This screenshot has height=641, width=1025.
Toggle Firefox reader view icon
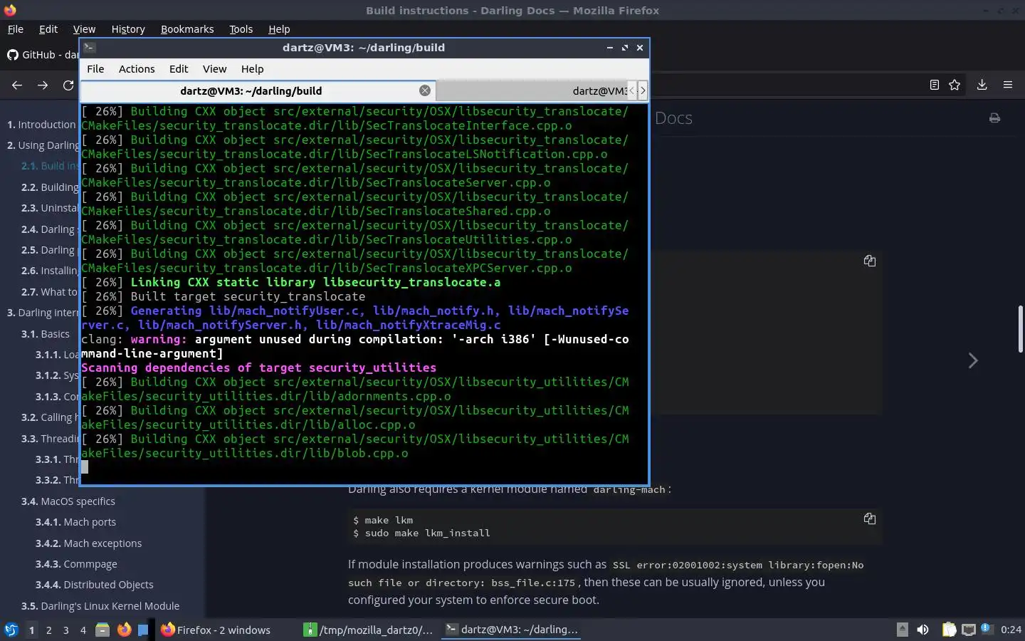tap(934, 85)
